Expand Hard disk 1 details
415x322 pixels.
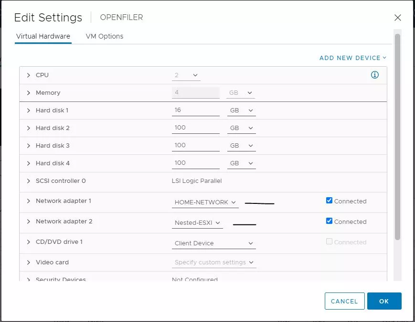tap(28, 111)
